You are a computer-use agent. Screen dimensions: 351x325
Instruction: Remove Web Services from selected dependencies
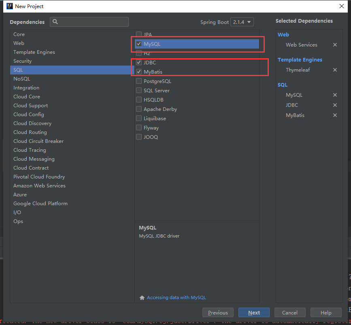click(x=335, y=45)
